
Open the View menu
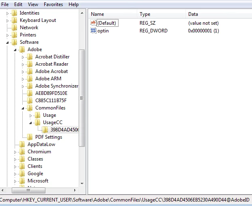[x=33, y=4]
